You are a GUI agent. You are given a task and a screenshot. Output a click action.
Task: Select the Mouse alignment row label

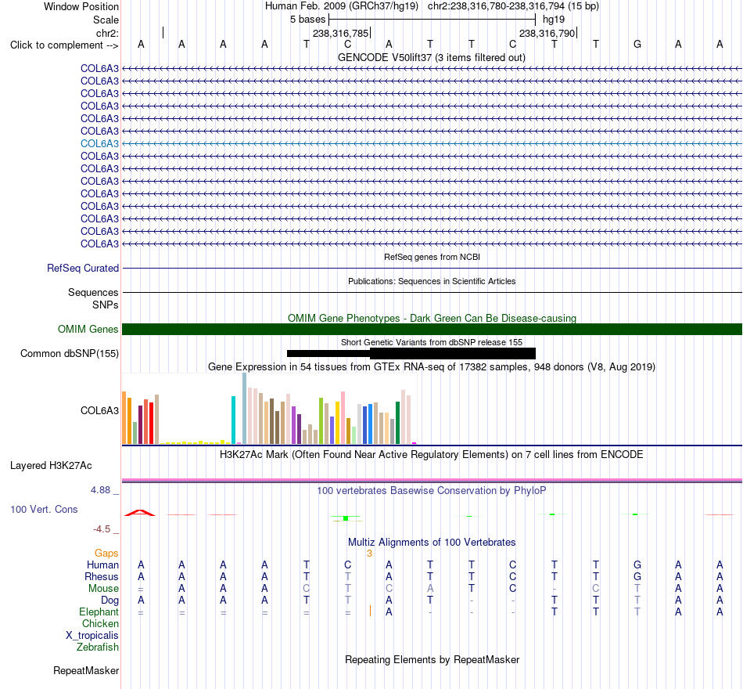point(103,589)
